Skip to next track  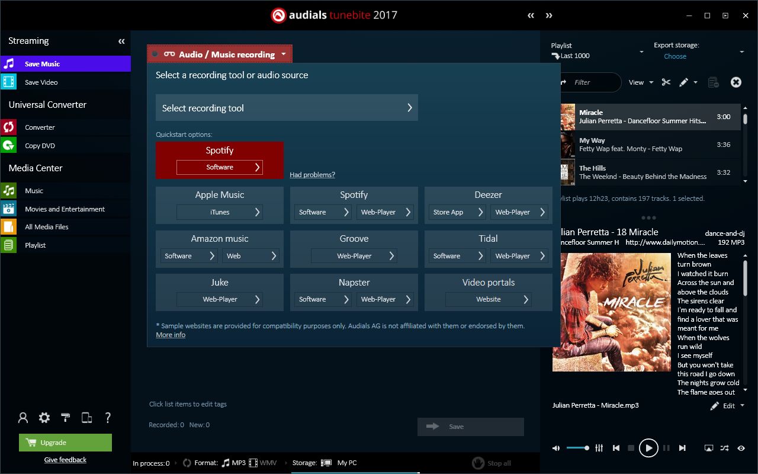(x=682, y=448)
